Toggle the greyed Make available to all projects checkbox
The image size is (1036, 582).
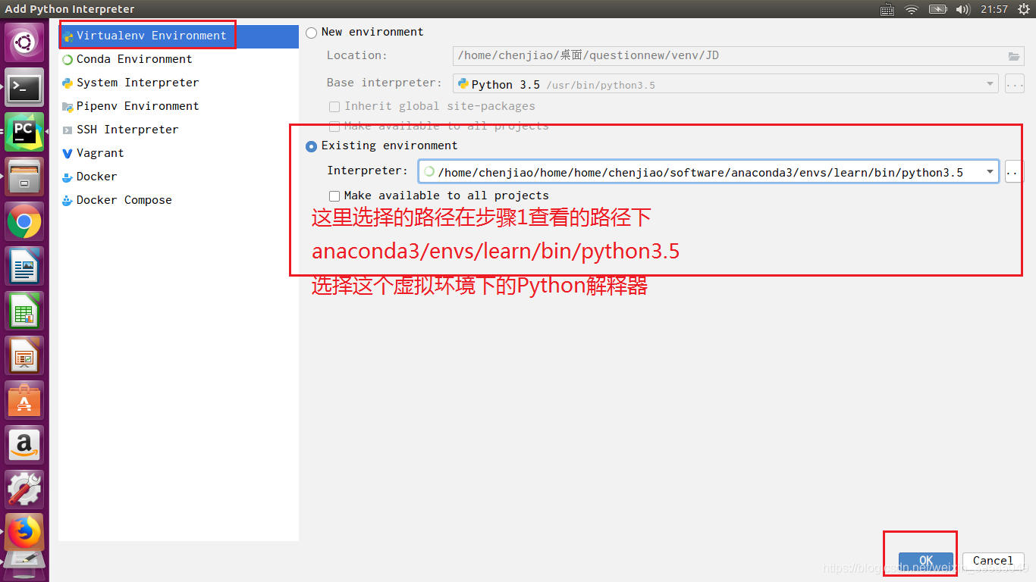tap(334, 126)
